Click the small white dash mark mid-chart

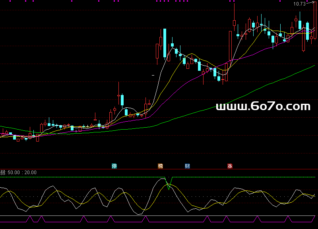(x=153, y=75)
